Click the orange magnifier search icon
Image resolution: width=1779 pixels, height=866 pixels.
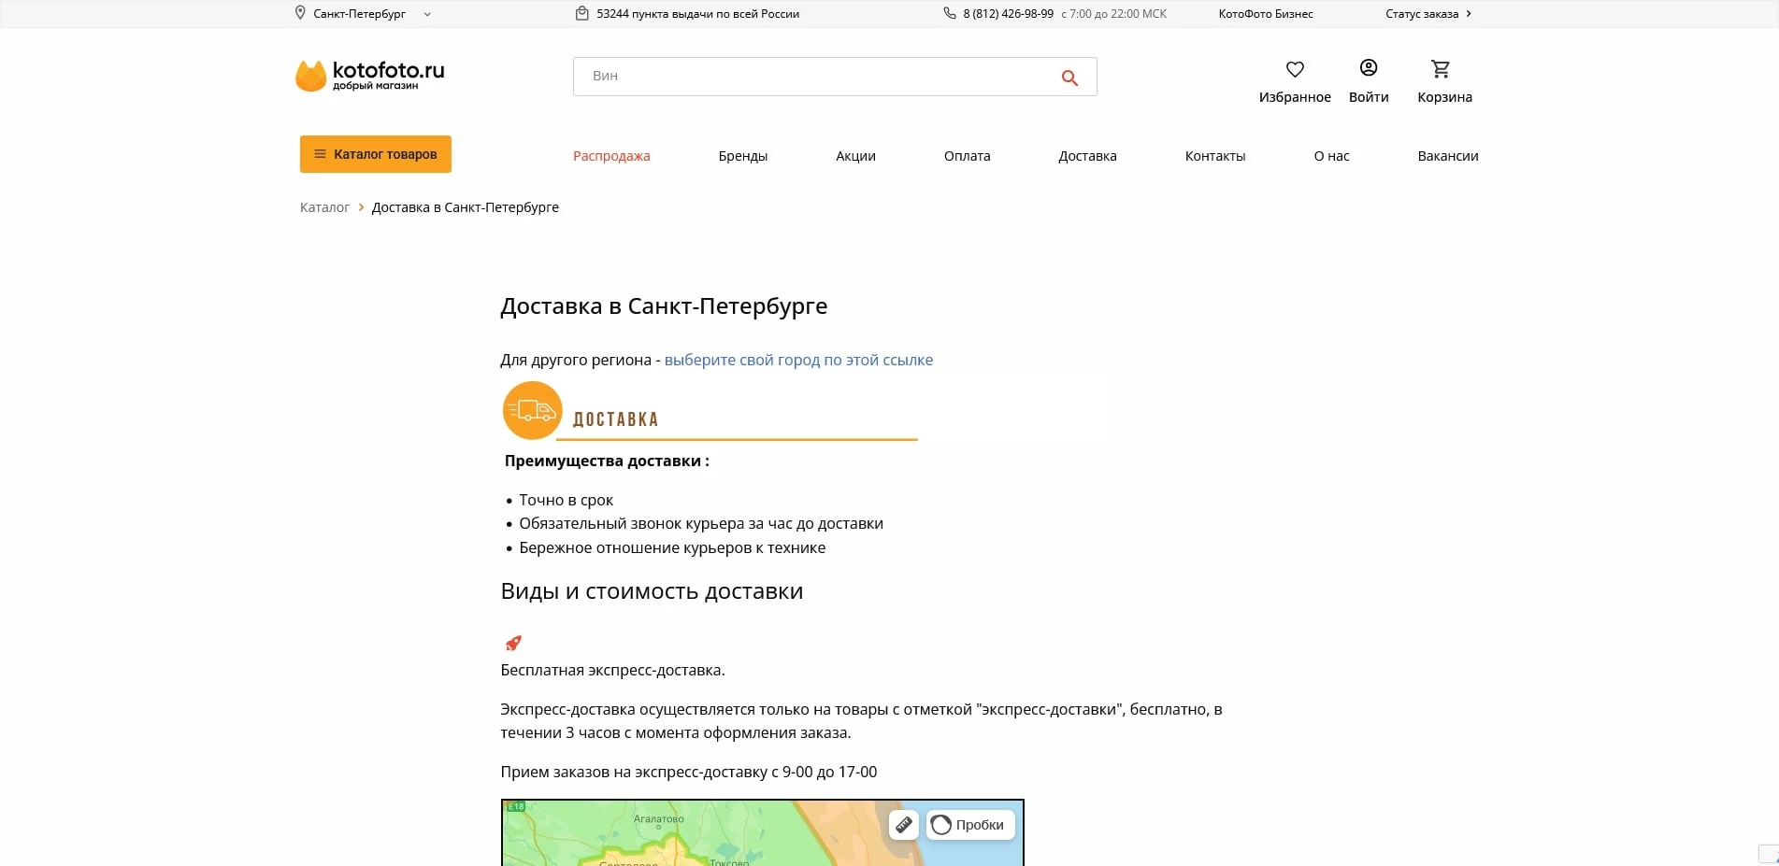pos(1069,77)
